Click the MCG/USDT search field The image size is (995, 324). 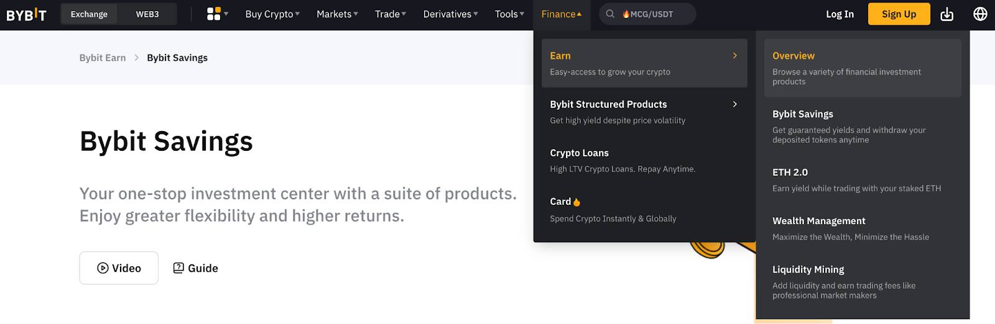pyautogui.click(x=647, y=14)
